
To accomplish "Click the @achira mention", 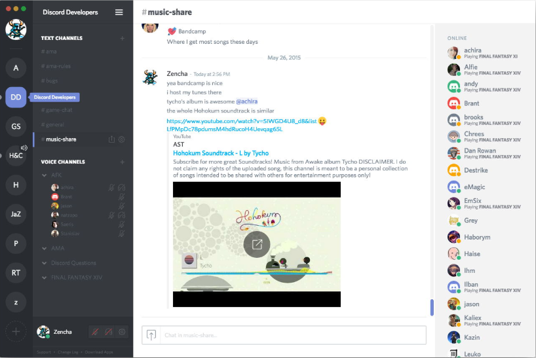I will click(x=247, y=101).
